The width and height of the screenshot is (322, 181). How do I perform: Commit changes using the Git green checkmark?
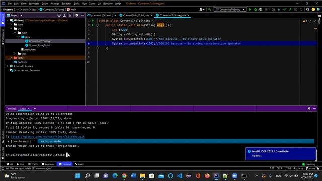pos(285,9)
